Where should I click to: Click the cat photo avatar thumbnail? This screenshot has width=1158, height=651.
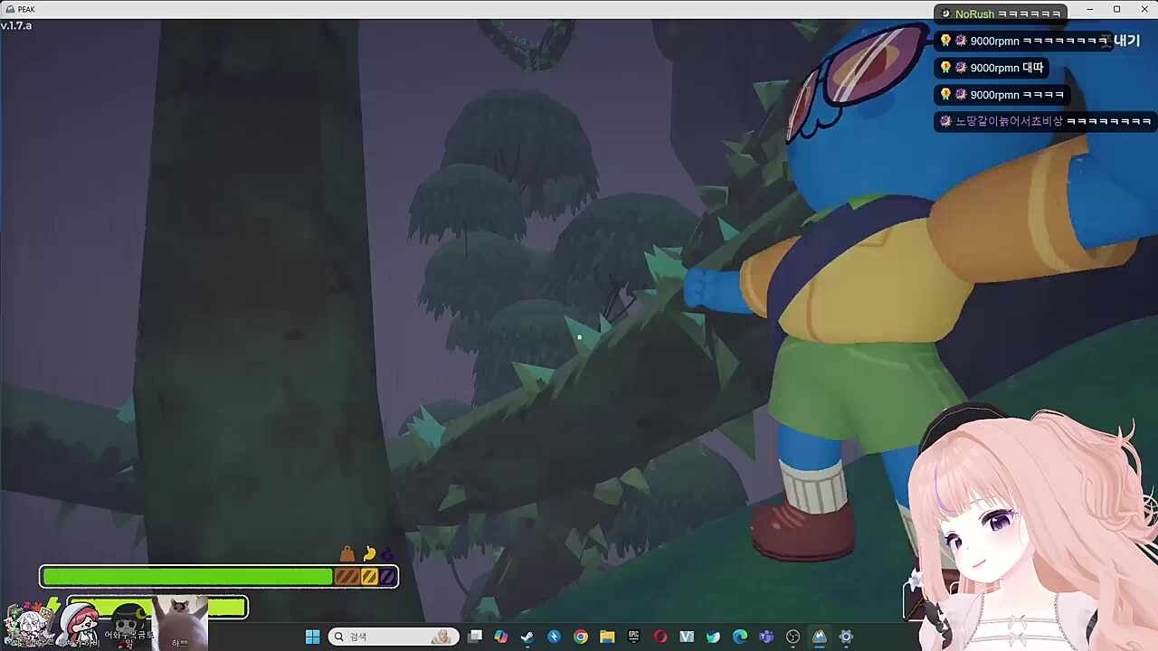tap(180, 622)
